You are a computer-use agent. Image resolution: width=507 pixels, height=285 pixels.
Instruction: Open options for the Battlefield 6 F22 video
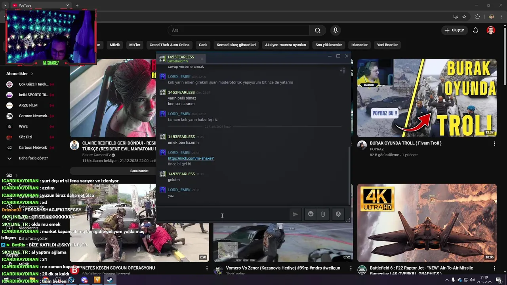[494, 268]
